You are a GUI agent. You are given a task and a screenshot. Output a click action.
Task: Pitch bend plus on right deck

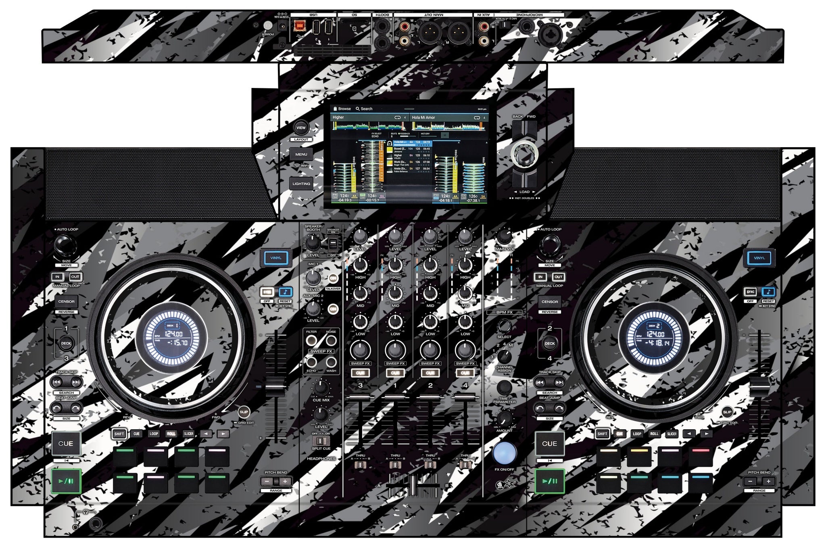pos(768,481)
